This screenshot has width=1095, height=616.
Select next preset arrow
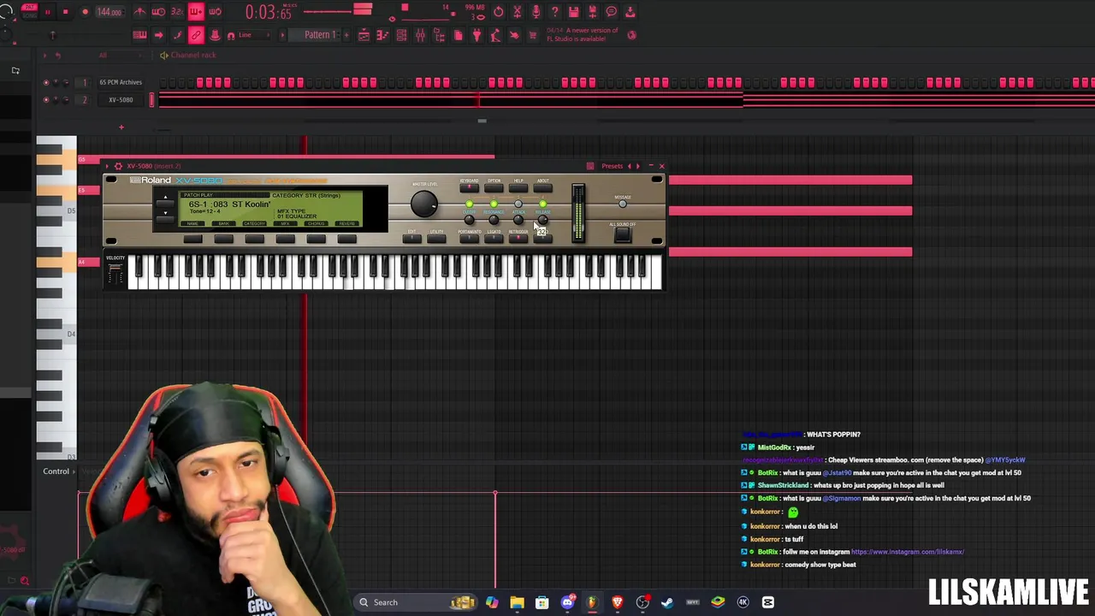[x=638, y=166]
